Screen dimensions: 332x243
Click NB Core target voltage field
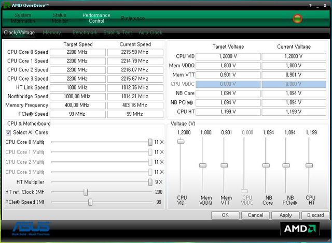[x=228, y=94]
